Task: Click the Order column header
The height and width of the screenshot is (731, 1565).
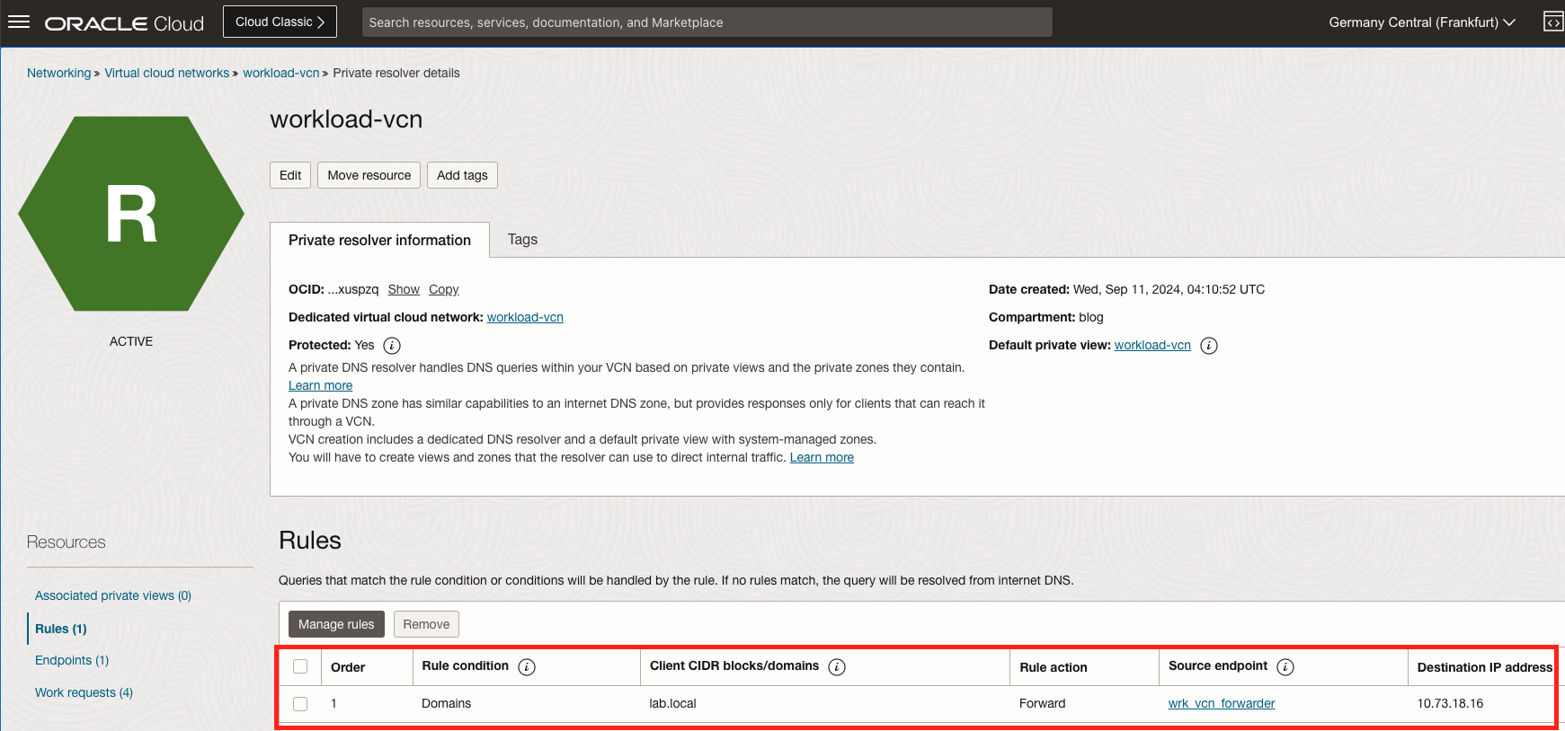Action: pyautogui.click(x=348, y=667)
